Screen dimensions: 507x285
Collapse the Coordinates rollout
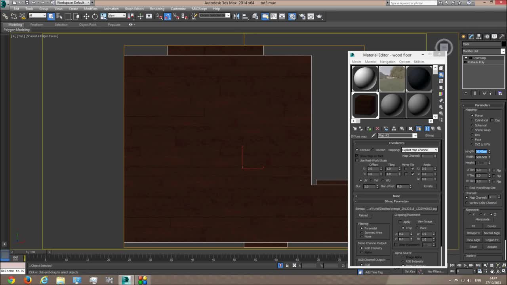pyautogui.click(x=396, y=143)
